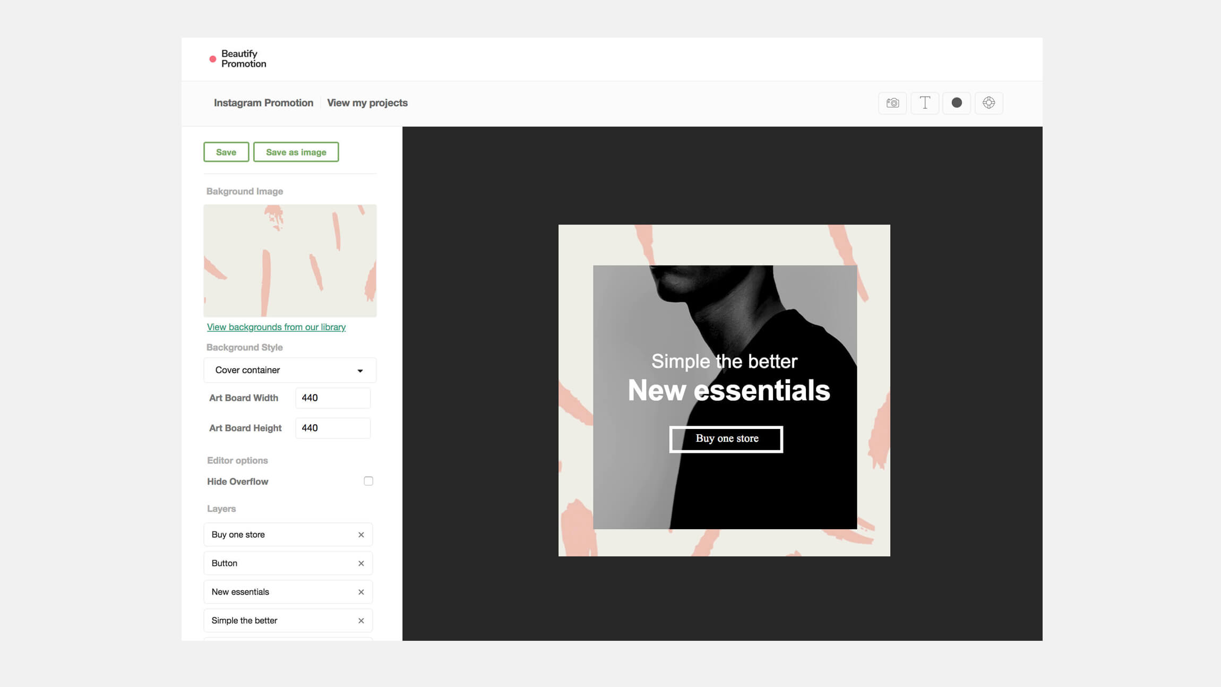Select the circle shape tool icon

(x=957, y=103)
